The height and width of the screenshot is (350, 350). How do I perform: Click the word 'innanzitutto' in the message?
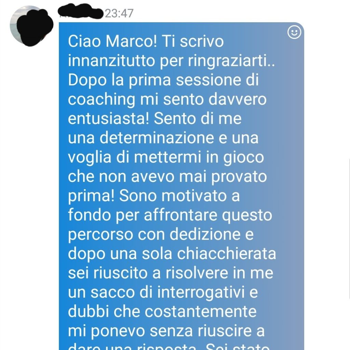point(111,60)
